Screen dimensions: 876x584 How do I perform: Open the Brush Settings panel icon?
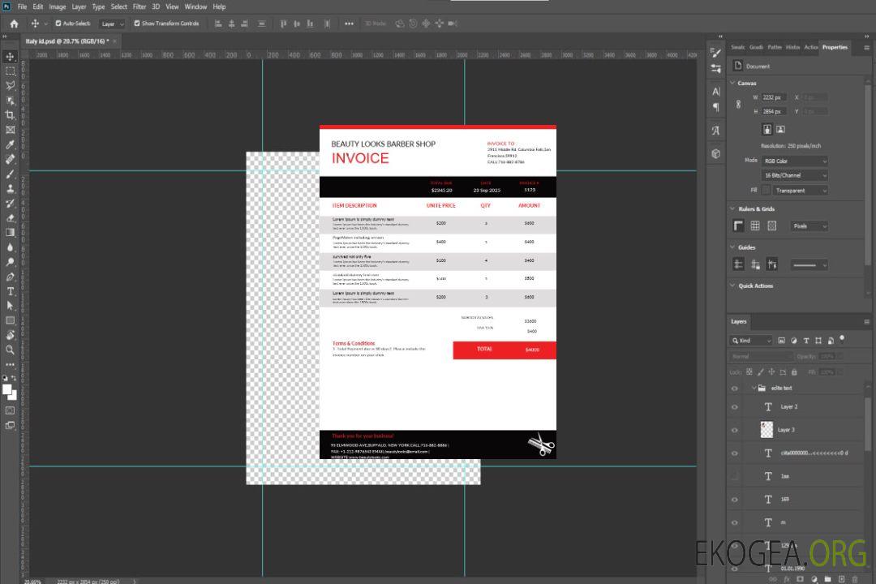point(716,53)
